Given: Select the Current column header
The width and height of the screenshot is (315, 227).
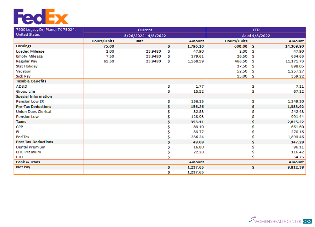Looking at the screenshot, I should [145, 30].
